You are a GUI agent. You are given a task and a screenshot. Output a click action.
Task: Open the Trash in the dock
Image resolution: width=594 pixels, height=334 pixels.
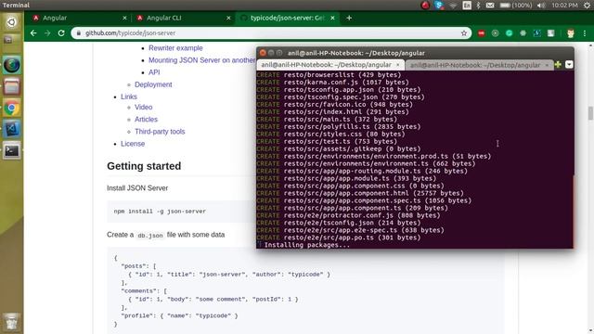pos(11,322)
